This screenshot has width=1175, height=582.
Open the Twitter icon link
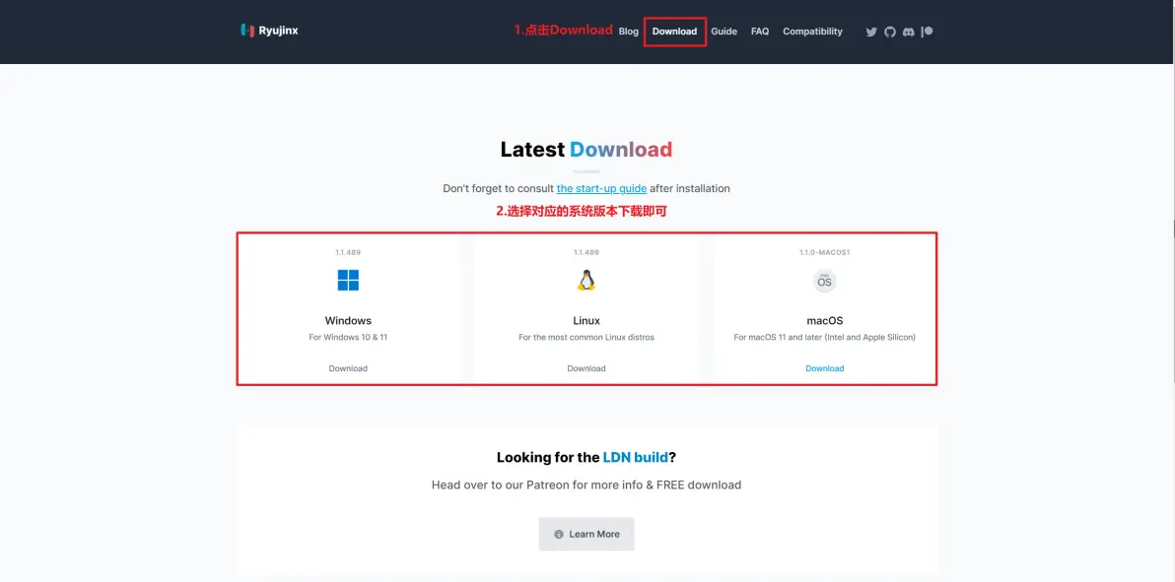point(870,32)
